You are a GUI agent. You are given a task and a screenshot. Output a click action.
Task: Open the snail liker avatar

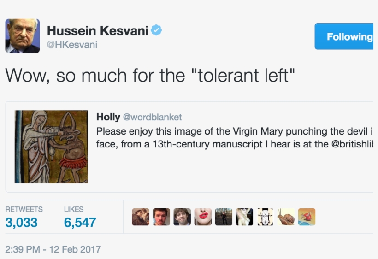(x=286, y=217)
